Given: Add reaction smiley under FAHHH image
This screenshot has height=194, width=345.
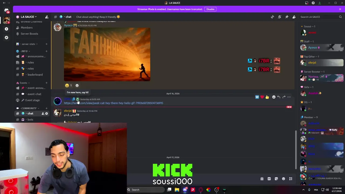Looking at the screenshot, I should pyautogui.click(x=77, y=85).
